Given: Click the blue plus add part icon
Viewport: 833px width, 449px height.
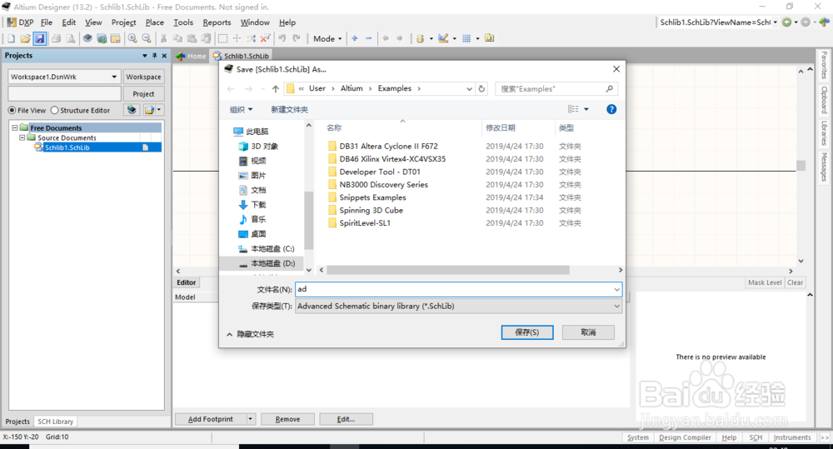Looking at the screenshot, I should pyautogui.click(x=354, y=38).
